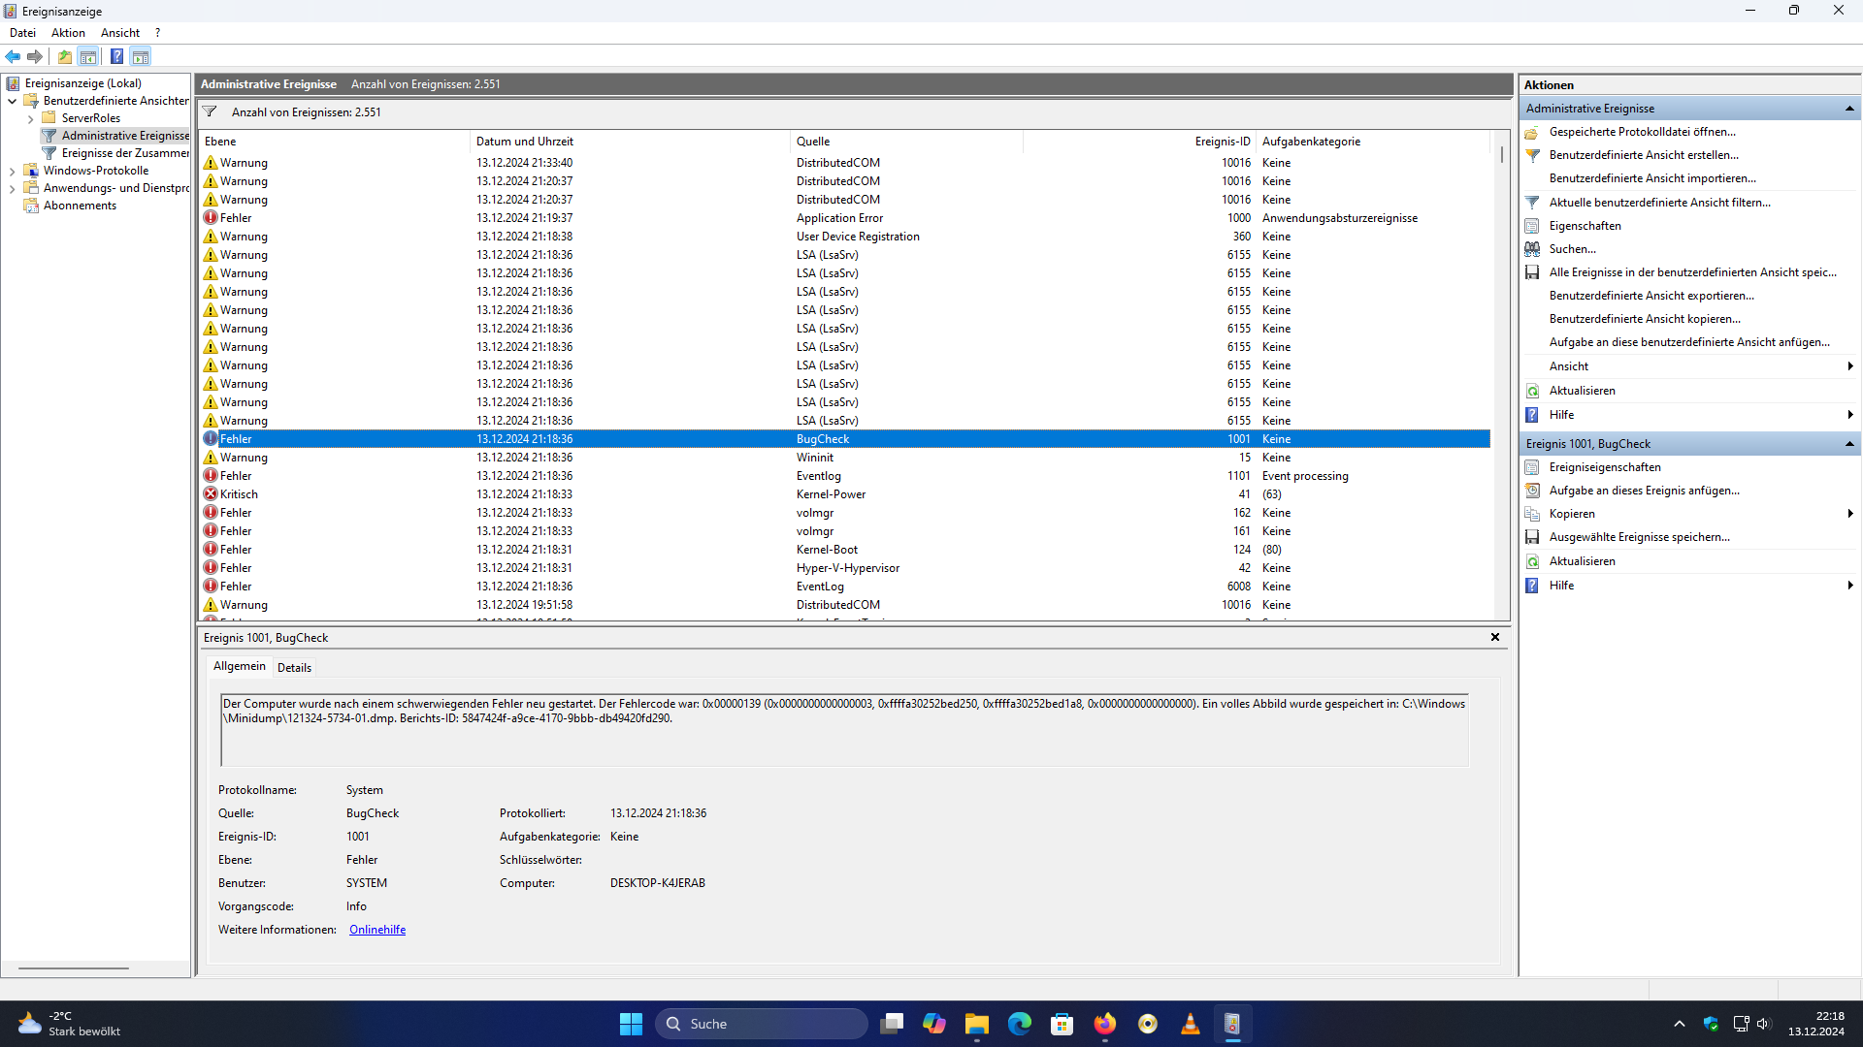
Task: Click the Onlinehilfe link
Action: pos(377,930)
